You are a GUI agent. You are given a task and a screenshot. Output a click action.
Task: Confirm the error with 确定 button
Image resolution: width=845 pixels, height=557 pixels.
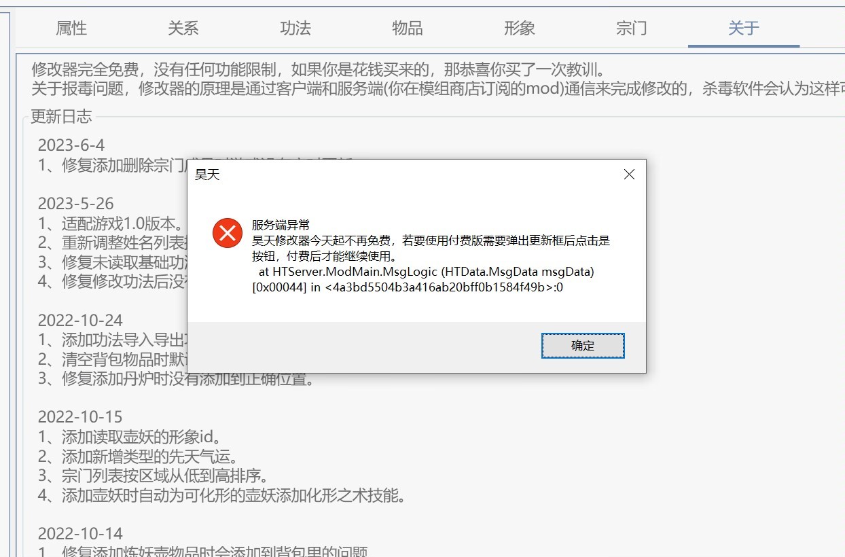coord(583,346)
